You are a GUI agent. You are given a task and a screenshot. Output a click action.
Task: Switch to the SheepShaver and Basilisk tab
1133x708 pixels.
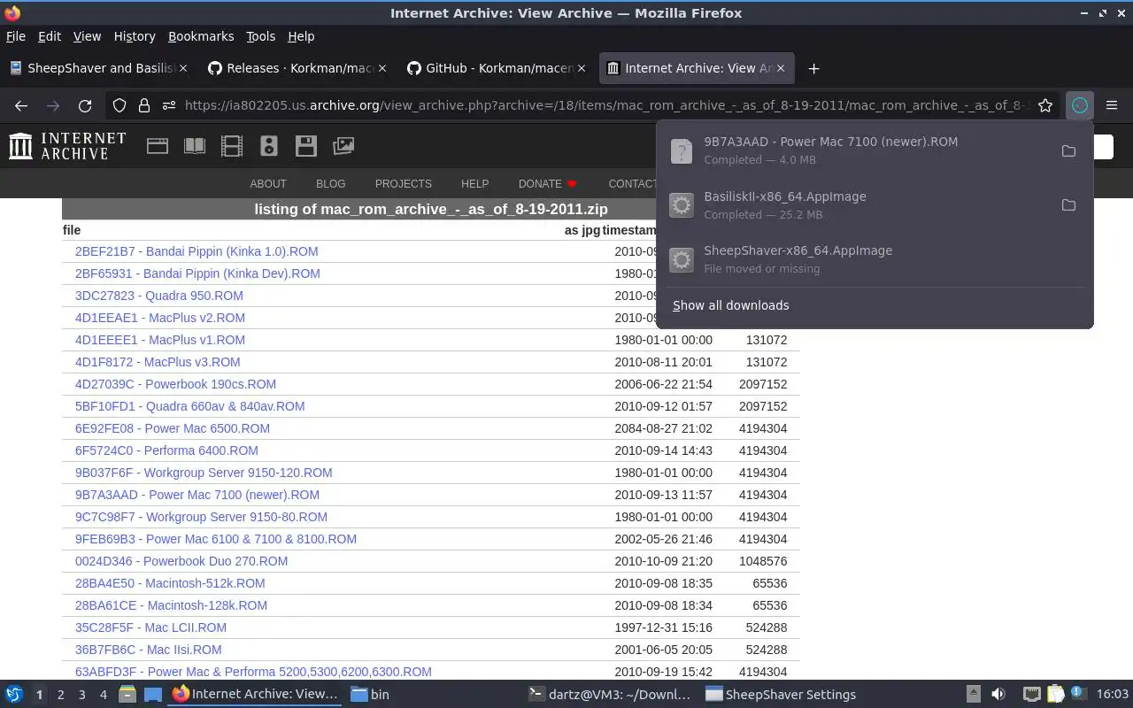click(x=98, y=68)
